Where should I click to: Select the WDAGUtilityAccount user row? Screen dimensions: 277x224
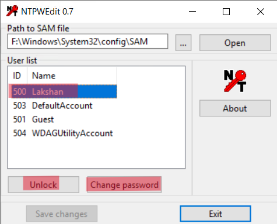(64, 133)
